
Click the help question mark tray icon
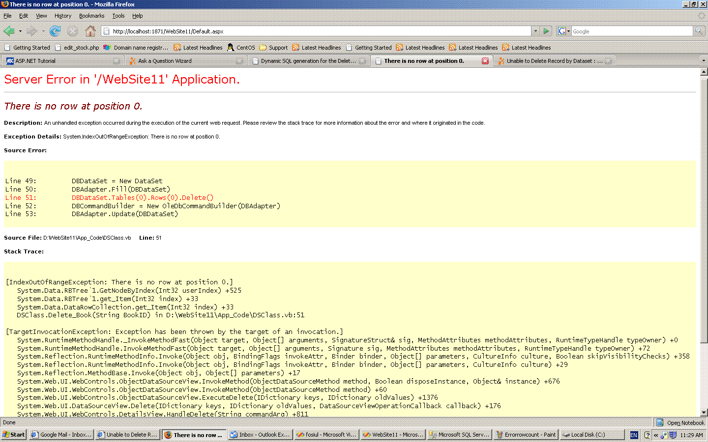647,435
